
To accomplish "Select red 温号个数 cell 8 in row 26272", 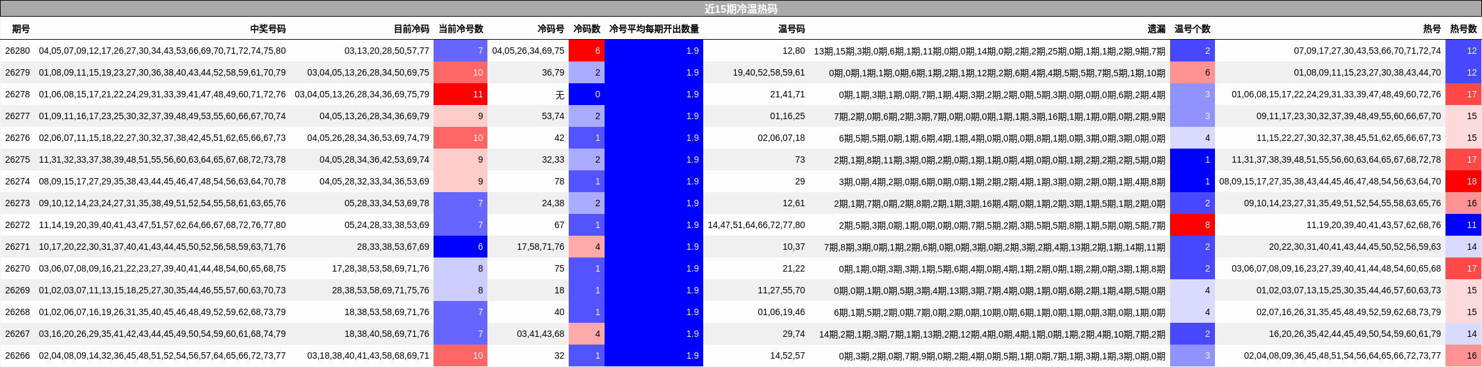I will point(1193,225).
